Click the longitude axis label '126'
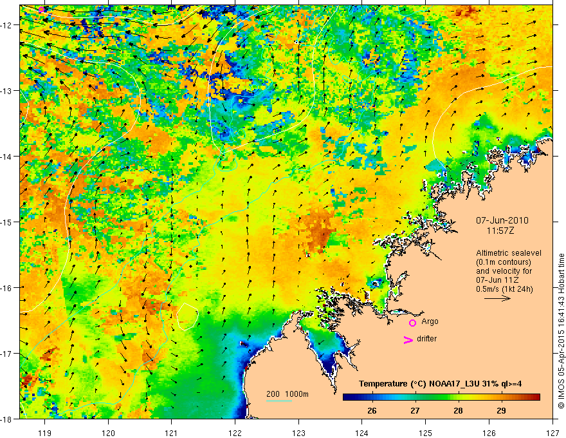566x438 pixels. [x=489, y=433]
